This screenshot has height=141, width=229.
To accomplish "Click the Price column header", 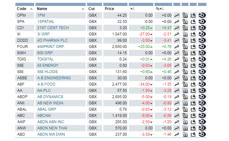I will (x=109, y=9).
